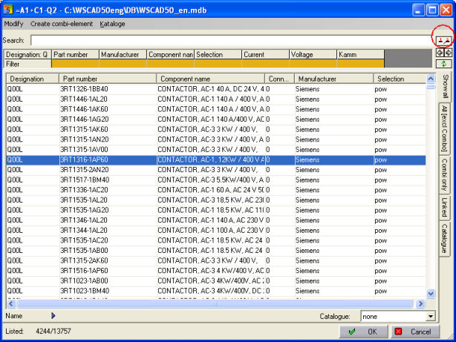Image resolution: width=456 pixels, height=342 pixels.
Task: Click the Manufacturer filter cell
Action: pos(123,64)
